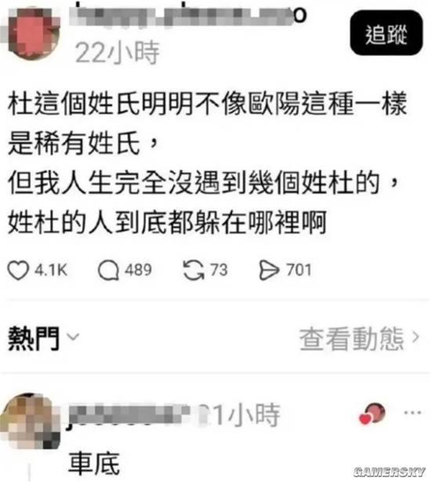The width and height of the screenshot is (431, 482).
Task: Tap the blurred username of the post author
Action: pos(188,15)
